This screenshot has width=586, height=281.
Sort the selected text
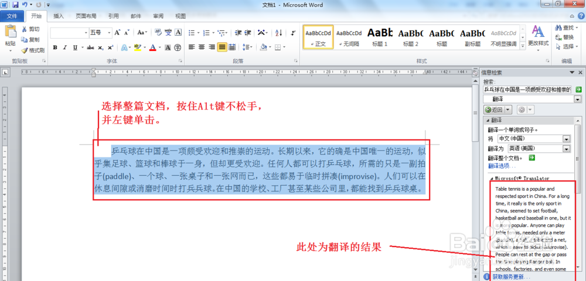coord(279,33)
